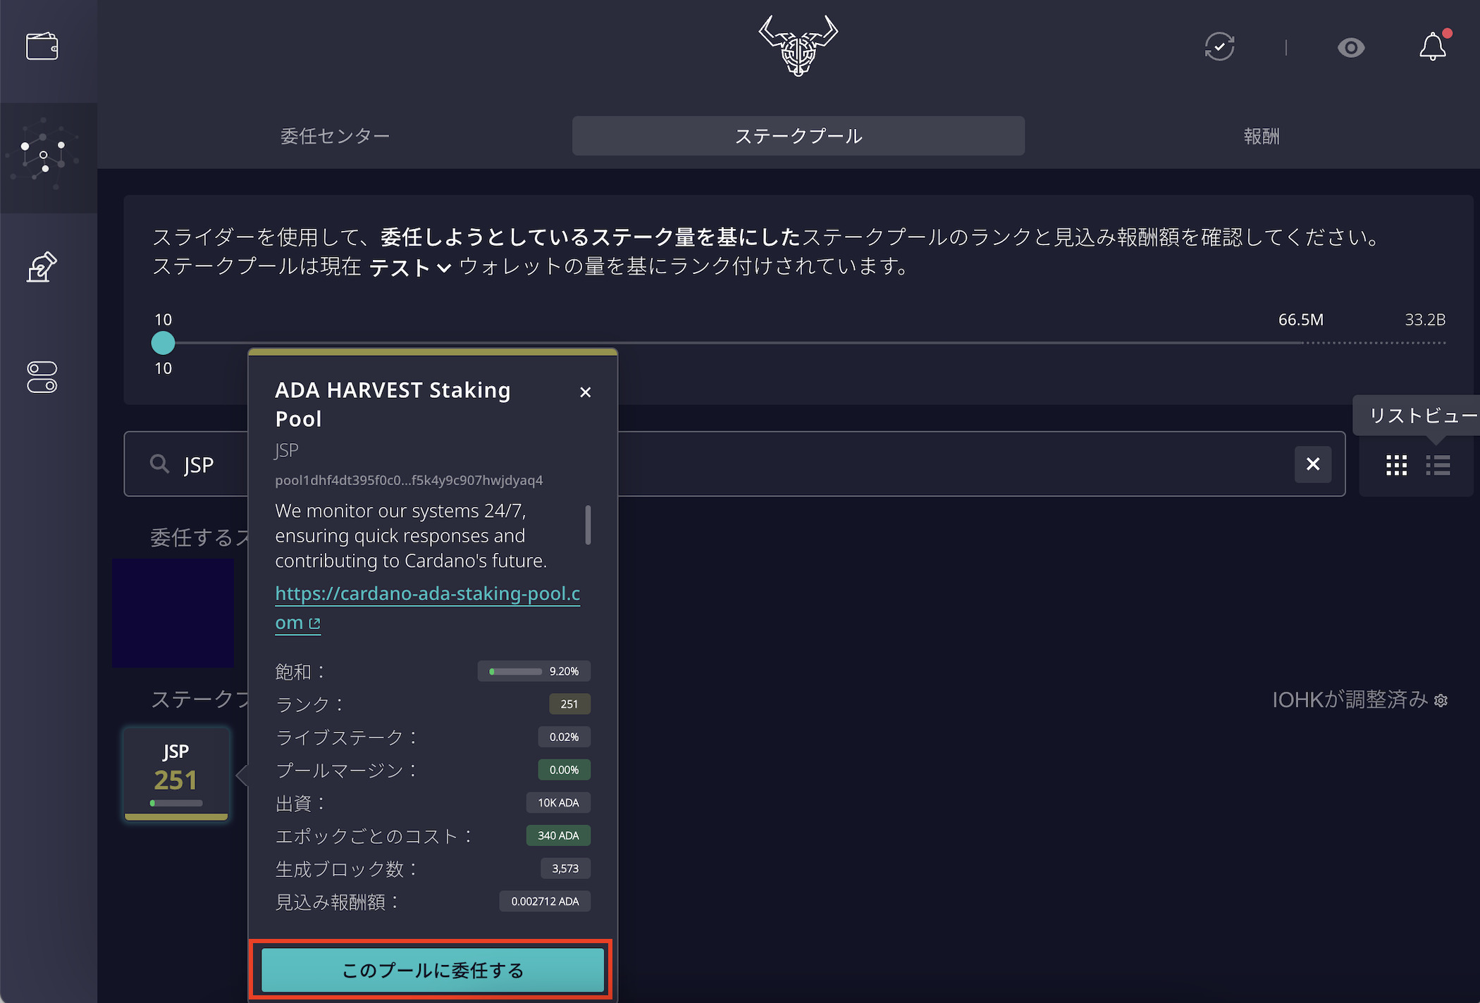Click the 0.02% live stake value
This screenshot has height=1003, width=1480.
coord(564,737)
